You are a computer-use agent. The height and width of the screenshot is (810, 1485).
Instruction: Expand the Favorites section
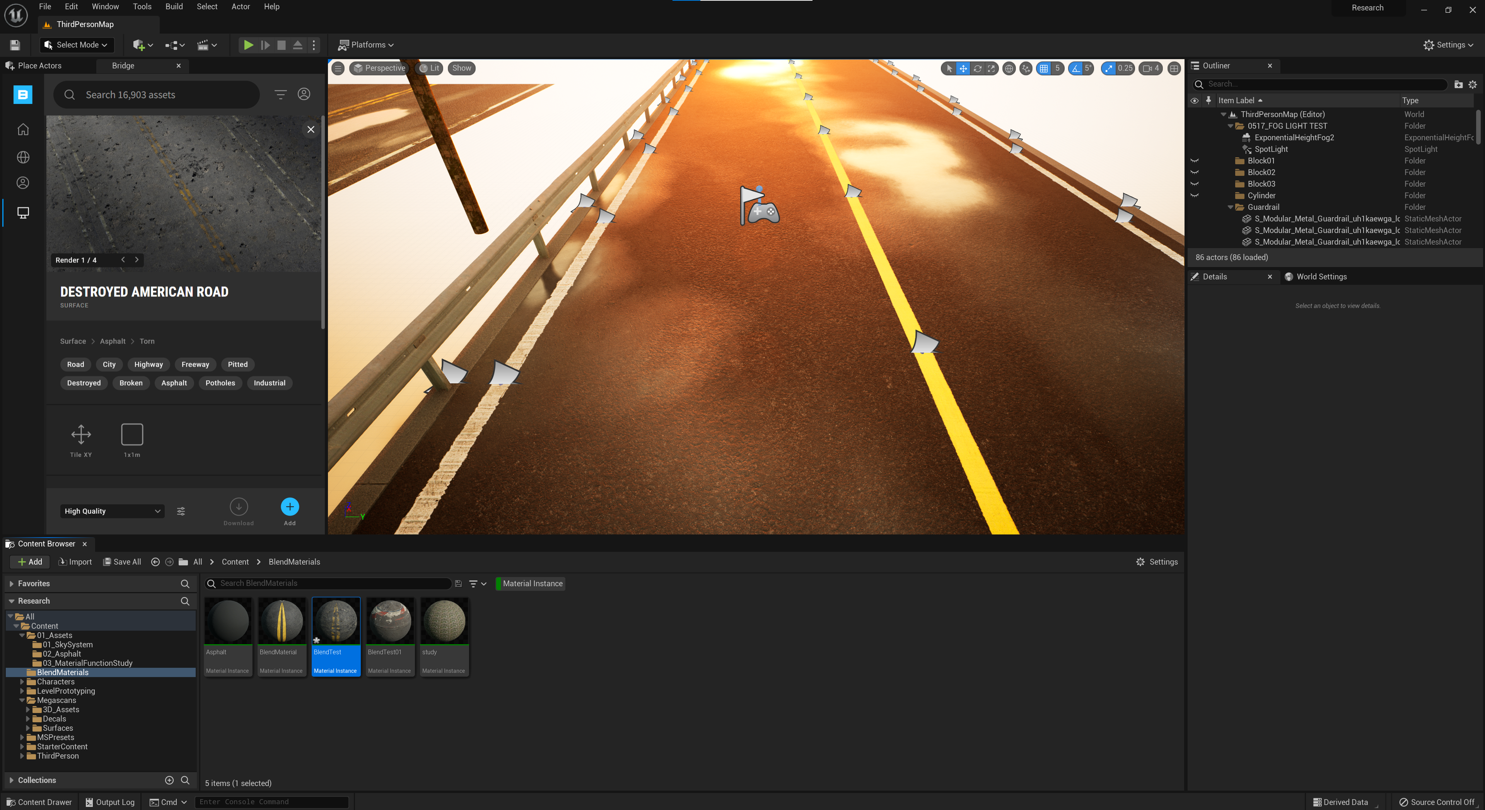coord(12,584)
